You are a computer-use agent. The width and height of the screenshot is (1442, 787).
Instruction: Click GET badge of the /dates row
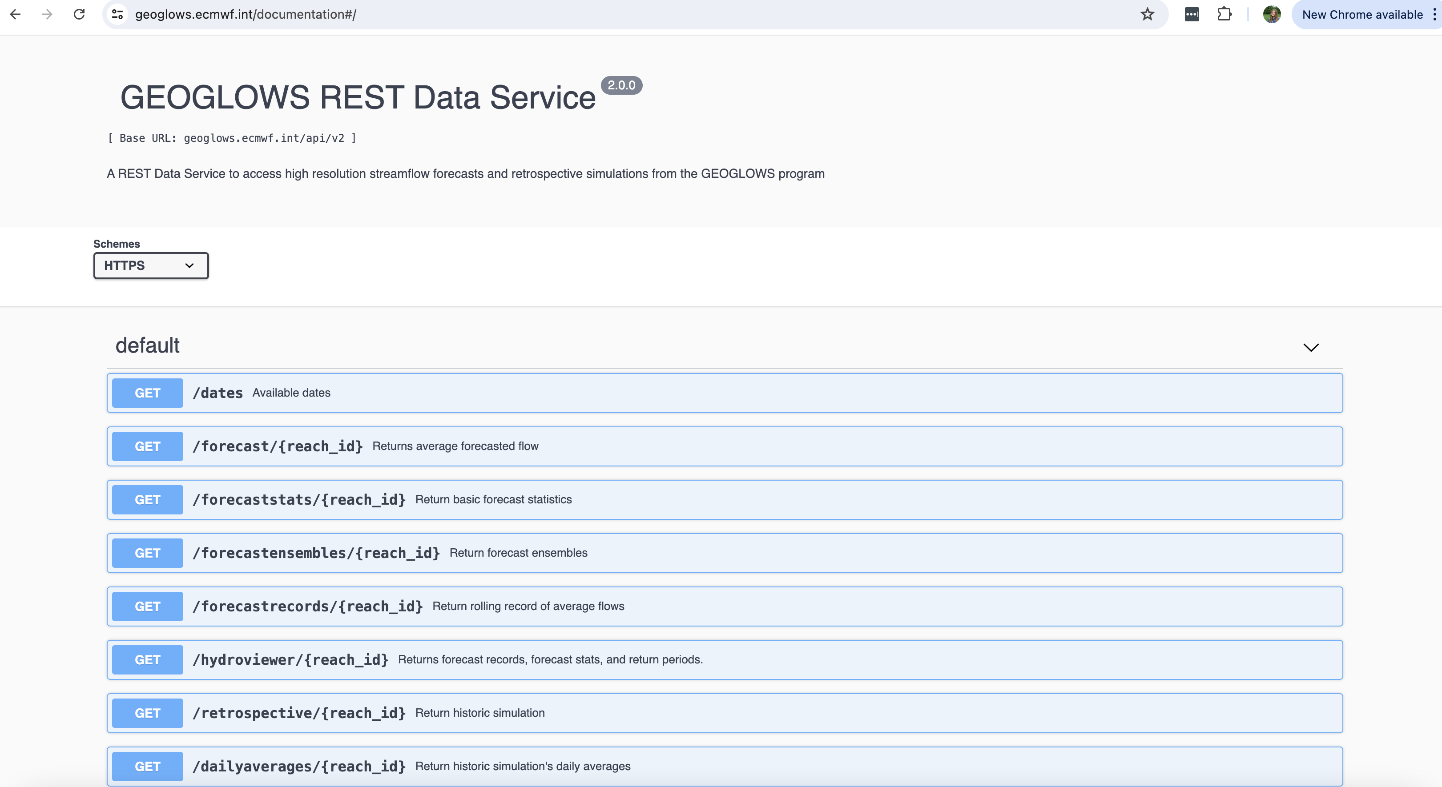(147, 393)
